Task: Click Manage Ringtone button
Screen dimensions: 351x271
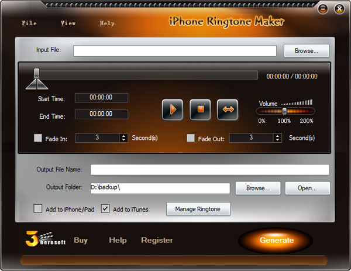Action: tap(198, 209)
